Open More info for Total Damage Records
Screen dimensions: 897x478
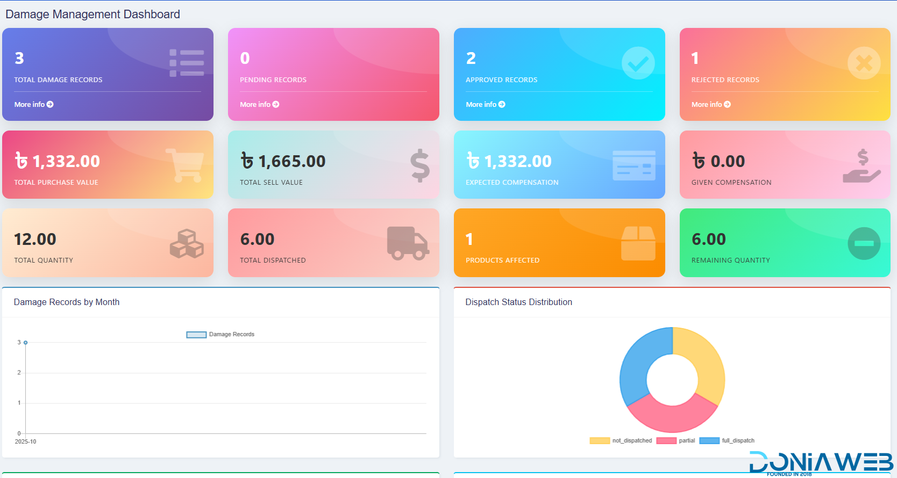tap(34, 105)
